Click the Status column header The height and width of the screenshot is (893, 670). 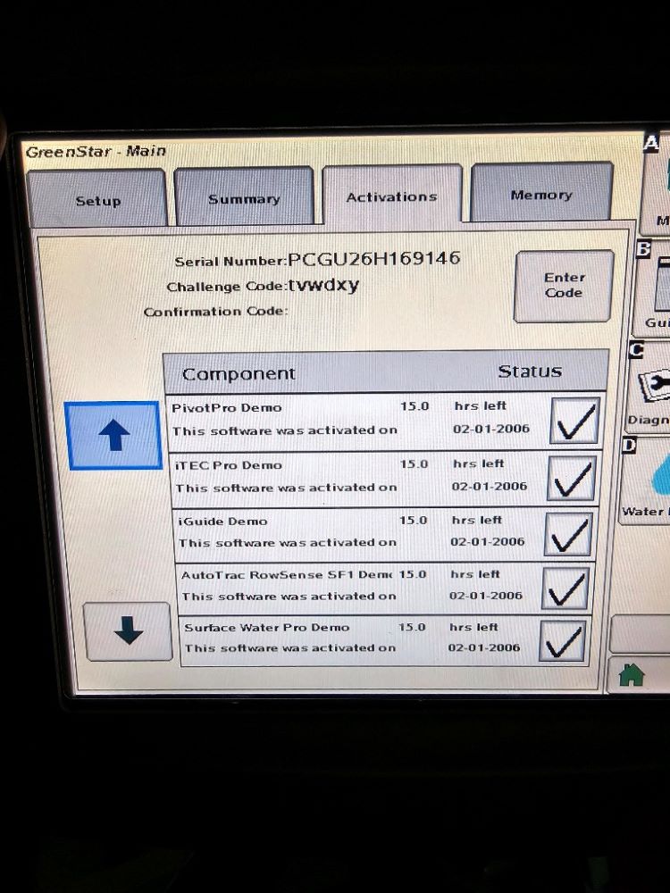[x=530, y=371]
